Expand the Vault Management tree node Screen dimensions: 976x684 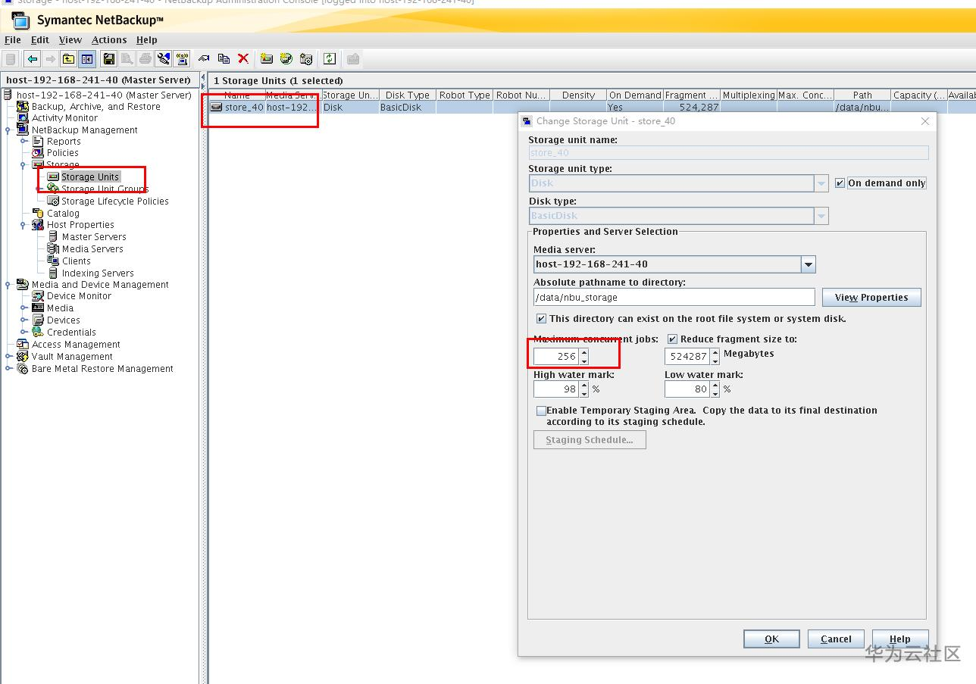click(x=8, y=357)
